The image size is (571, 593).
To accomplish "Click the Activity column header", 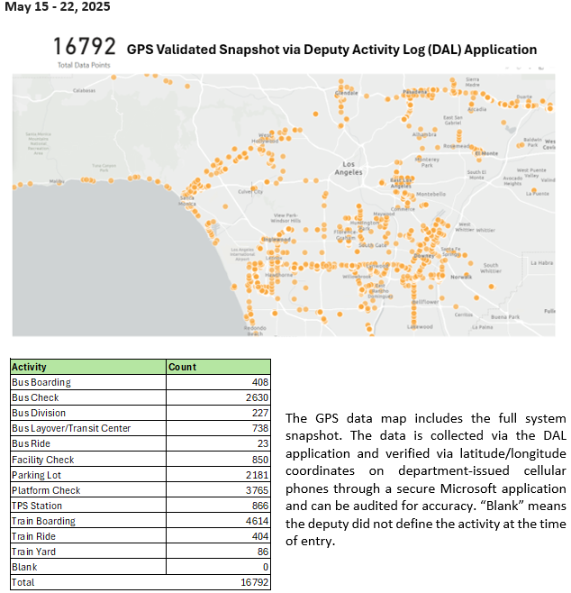I will [30, 367].
